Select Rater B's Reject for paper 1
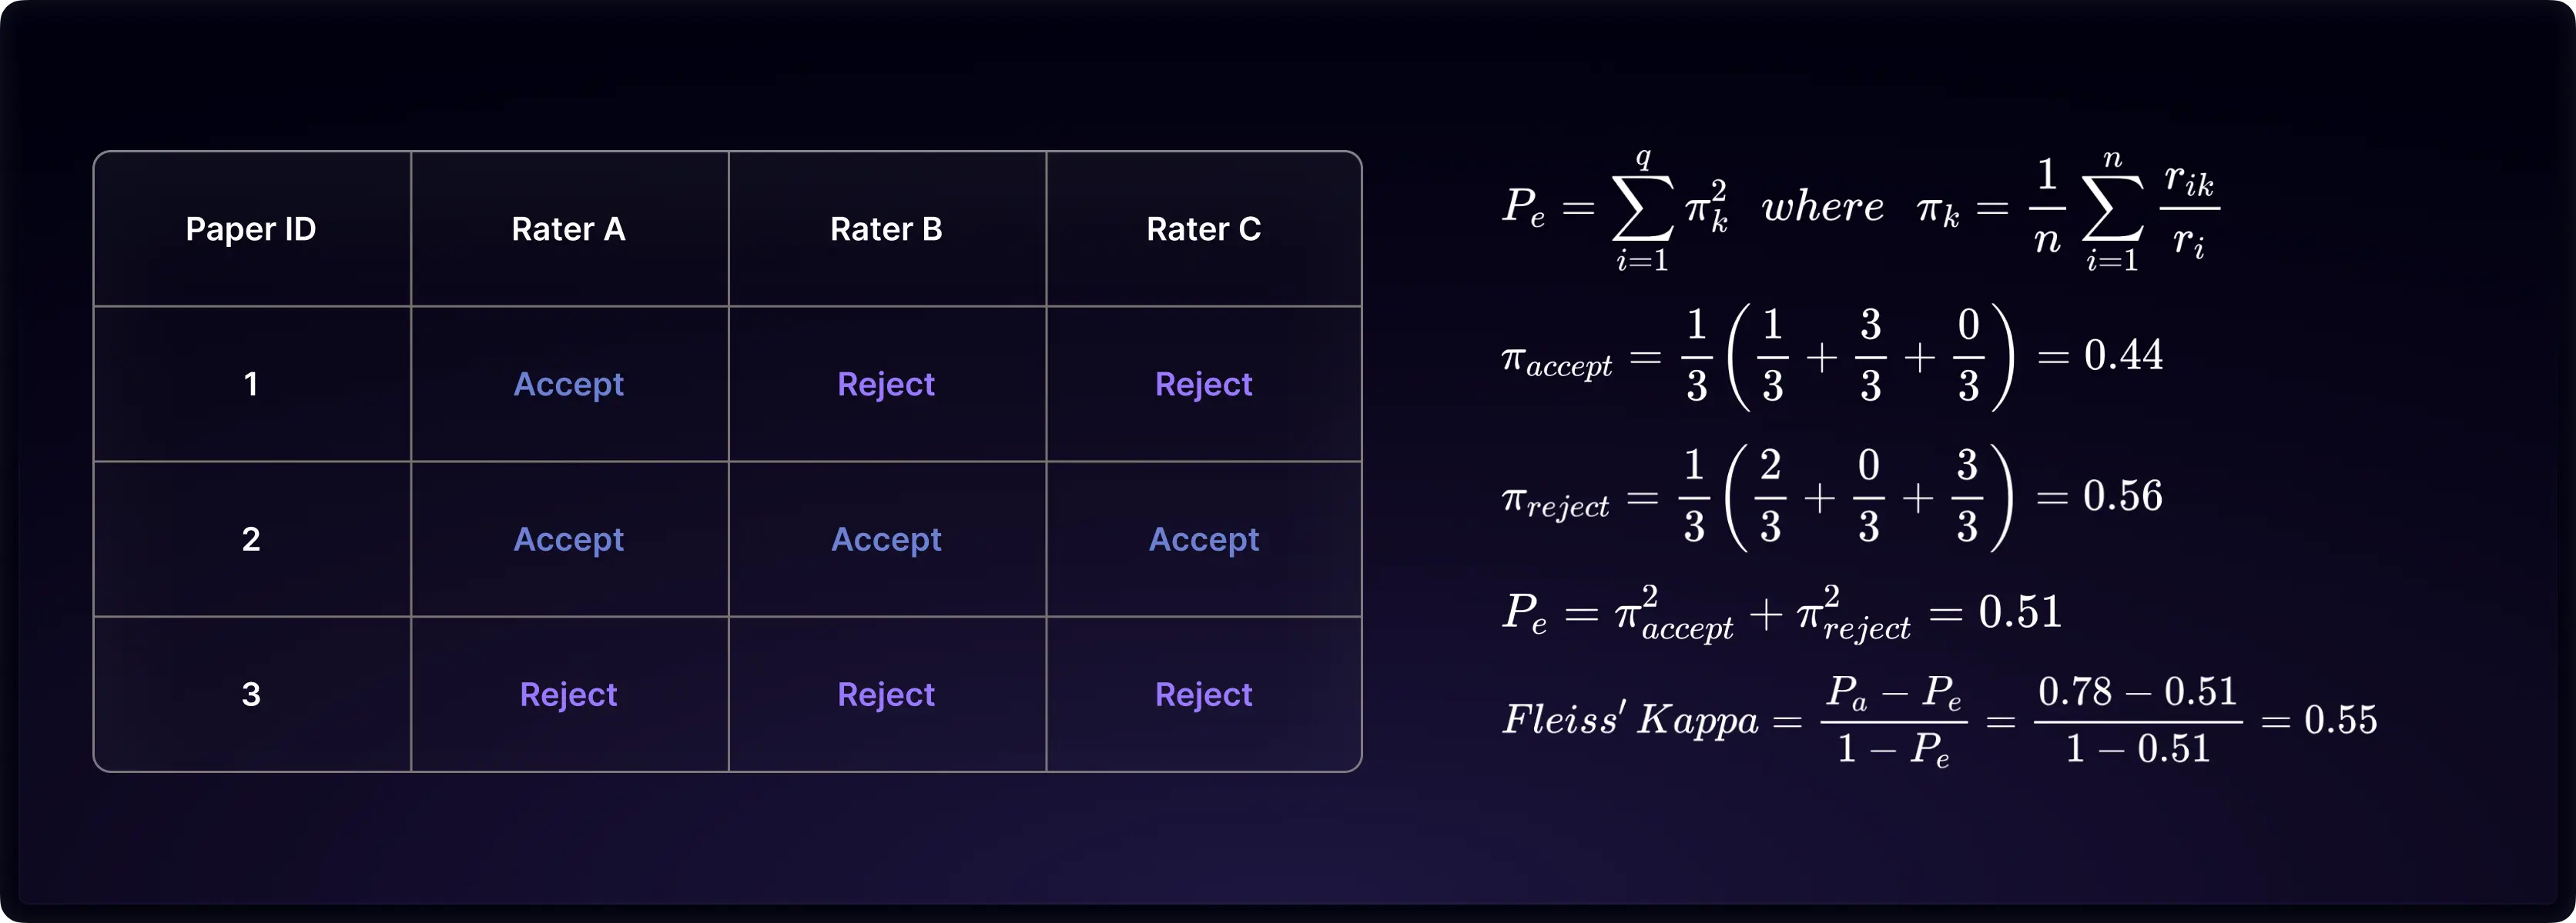This screenshot has width=2576, height=923. [x=886, y=385]
